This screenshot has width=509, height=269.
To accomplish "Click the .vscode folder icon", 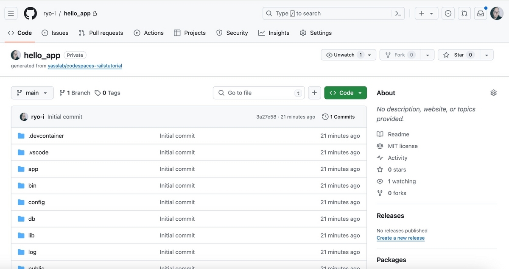I will tap(21, 153).
